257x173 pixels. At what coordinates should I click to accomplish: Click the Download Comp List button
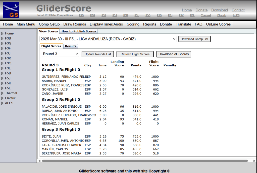pos(194,39)
